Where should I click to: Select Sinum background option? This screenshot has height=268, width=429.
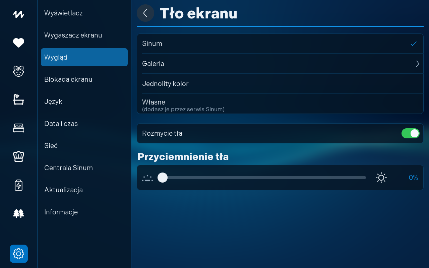coord(280,44)
